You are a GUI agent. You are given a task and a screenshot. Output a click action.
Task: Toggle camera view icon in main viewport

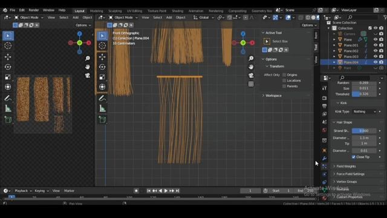251,75
